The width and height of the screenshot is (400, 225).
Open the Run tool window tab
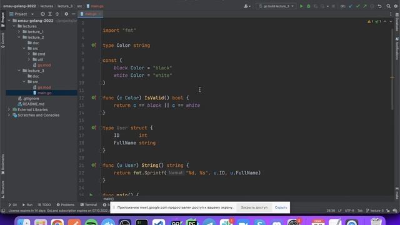pos(27,204)
